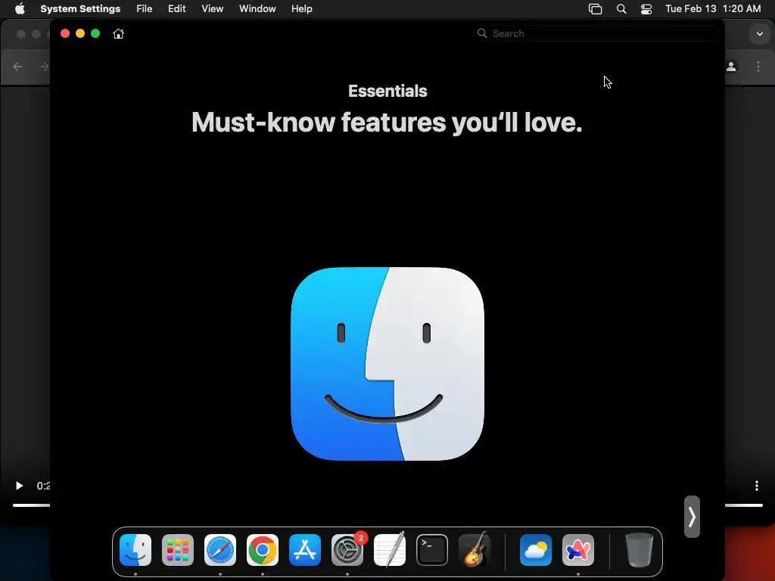Open the colorful A-shaped app in the Dock
The height and width of the screenshot is (581, 775).
[x=578, y=550]
